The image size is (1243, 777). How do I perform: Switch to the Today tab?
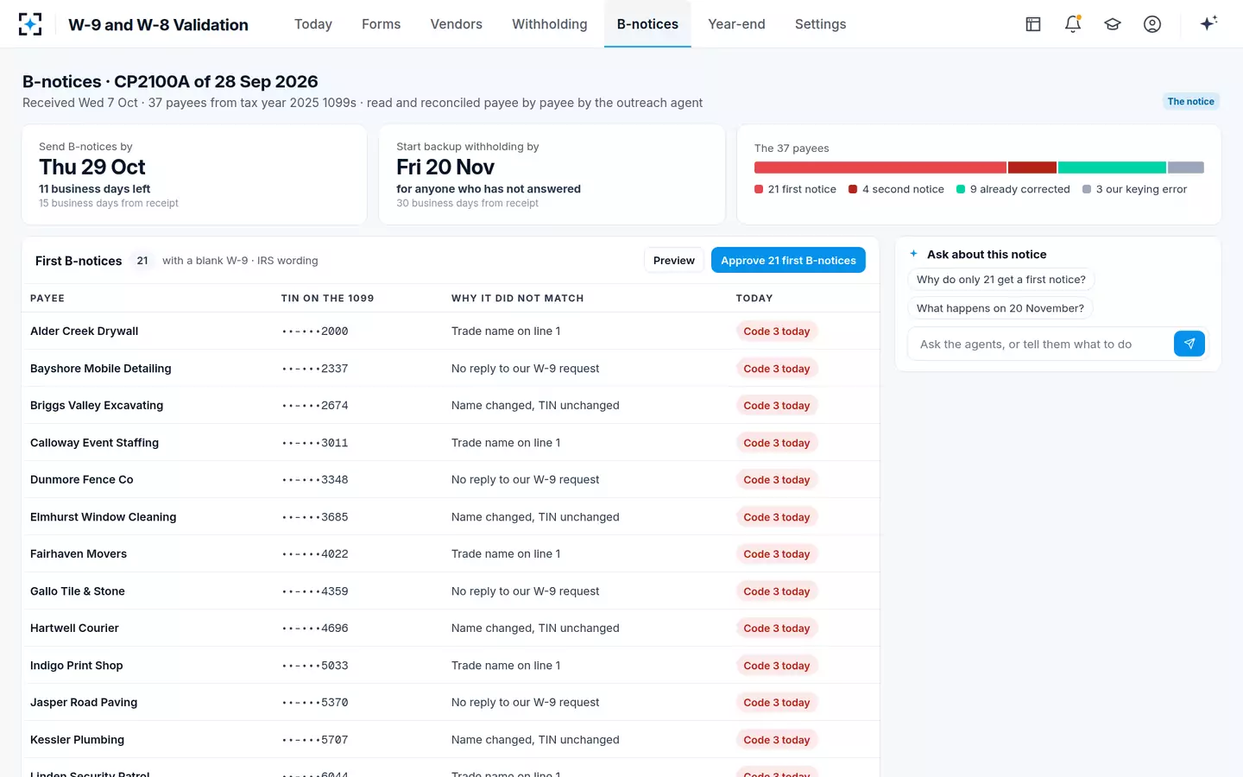313,24
